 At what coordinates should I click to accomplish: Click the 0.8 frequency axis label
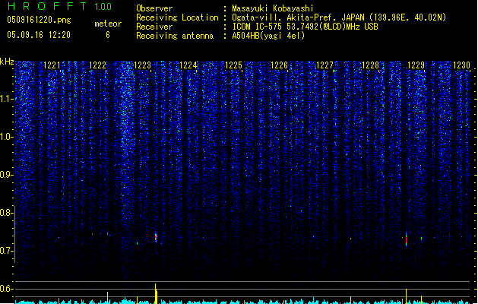pyautogui.click(x=7, y=213)
